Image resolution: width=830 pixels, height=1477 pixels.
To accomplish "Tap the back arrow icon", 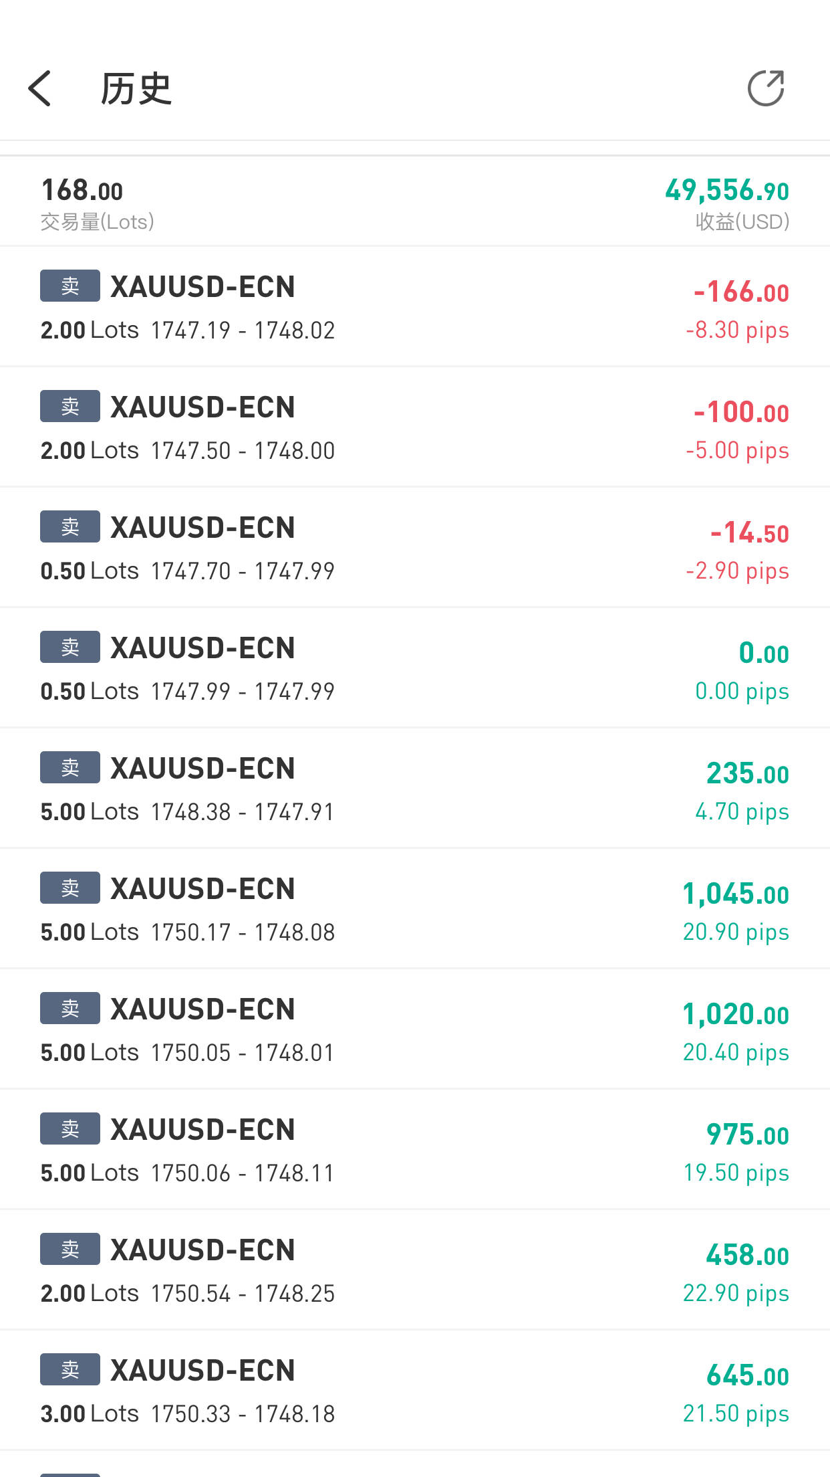I will [40, 88].
